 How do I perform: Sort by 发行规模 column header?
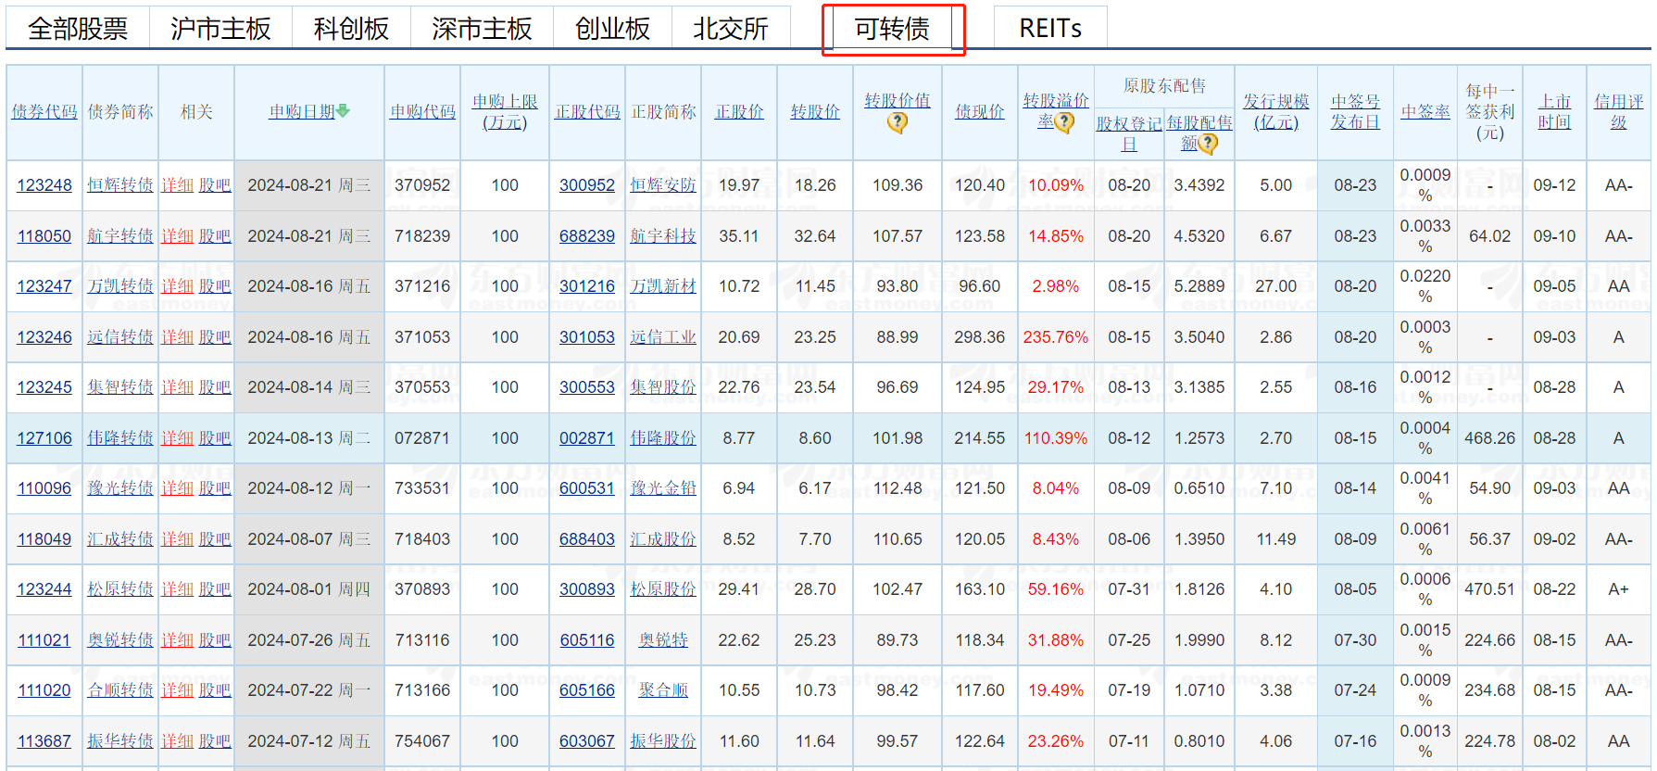click(1275, 111)
